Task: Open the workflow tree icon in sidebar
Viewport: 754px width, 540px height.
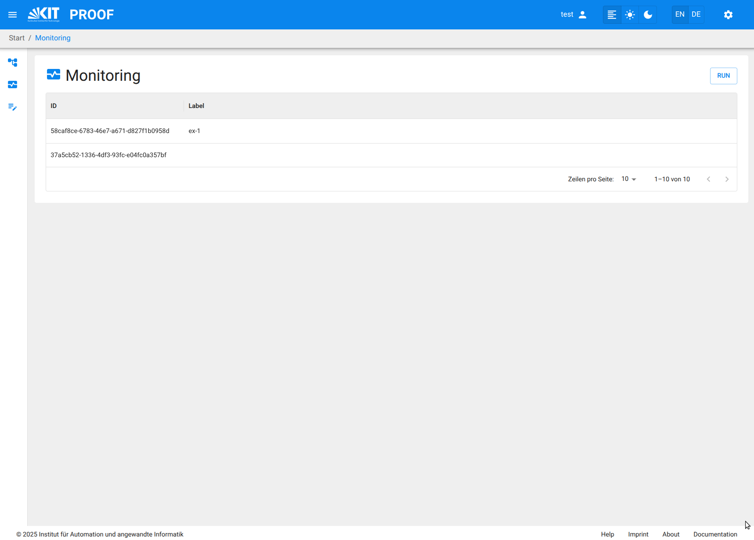Action: [x=13, y=62]
